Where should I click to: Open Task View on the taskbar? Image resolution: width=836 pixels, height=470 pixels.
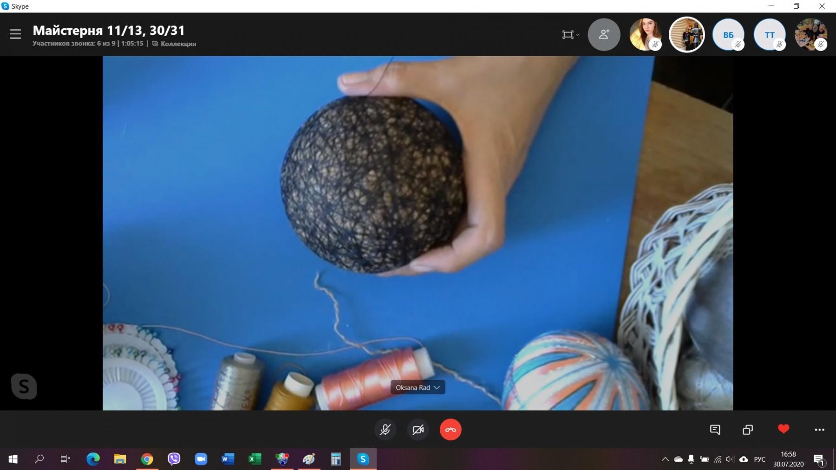tap(65, 459)
